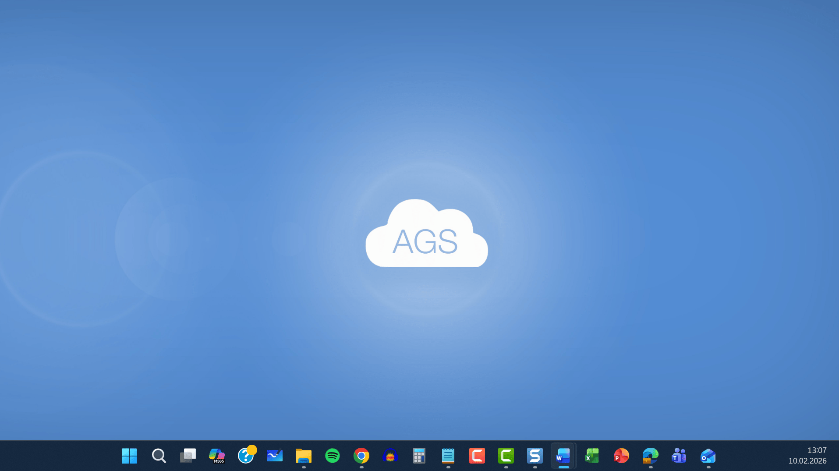Launch the red Camtasia app
Screen dimensions: 839x471
click(x=477, y=456)
